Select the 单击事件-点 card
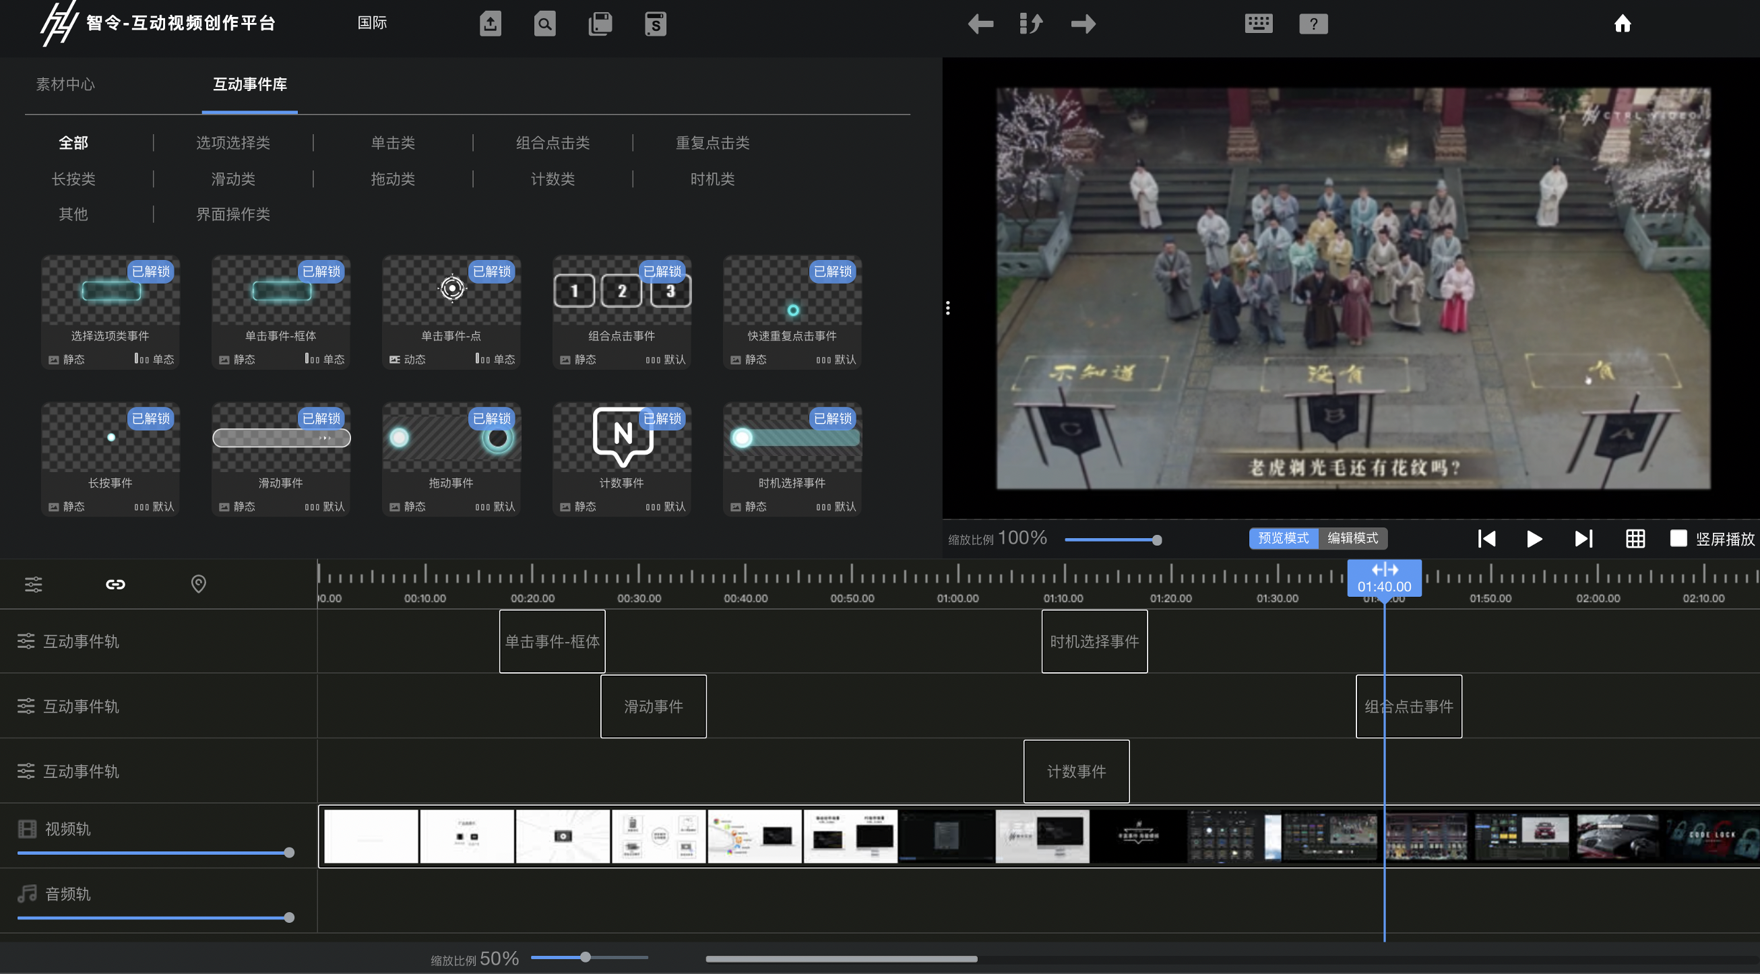Screen dimensions: 1760x974 [x=451, y=313]
